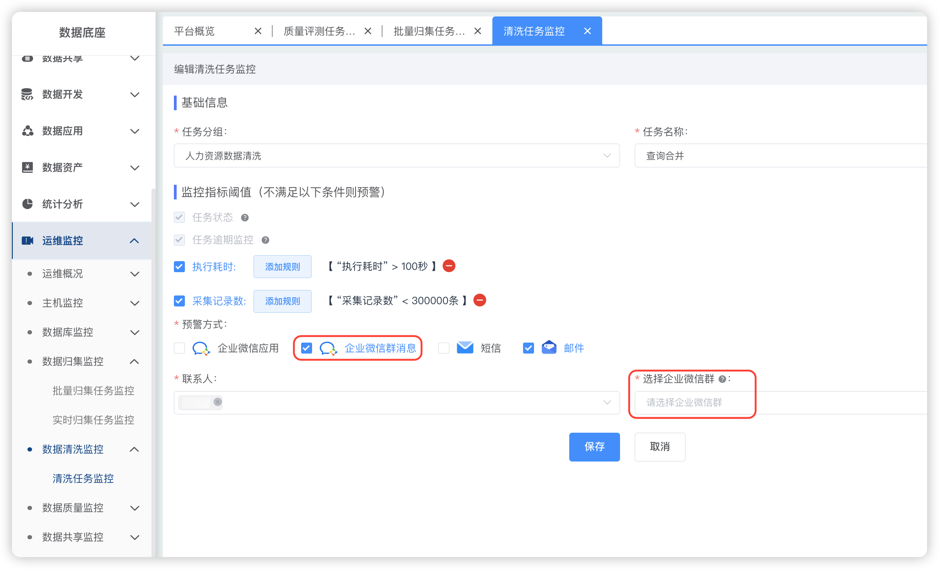Uncheck the 邮件 alert method checkbox
The height and width of the screenshot is (569, 939).
click(529, 348)
